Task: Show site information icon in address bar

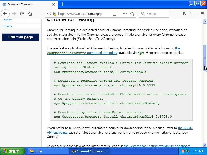Action: pos(49,14)
